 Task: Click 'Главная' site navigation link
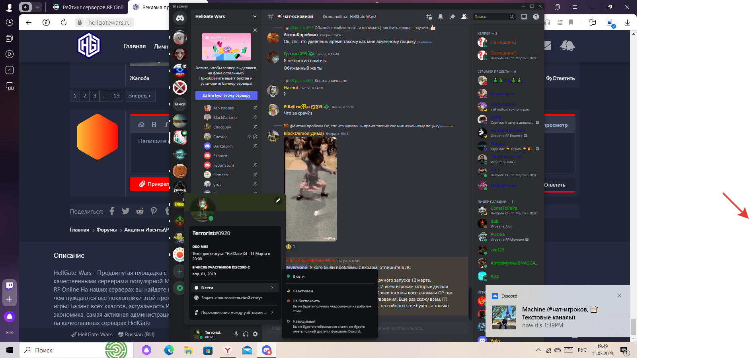click(x=135, y=47)
